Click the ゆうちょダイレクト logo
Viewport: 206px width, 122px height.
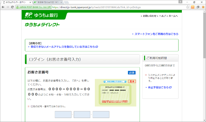[42, 25]
